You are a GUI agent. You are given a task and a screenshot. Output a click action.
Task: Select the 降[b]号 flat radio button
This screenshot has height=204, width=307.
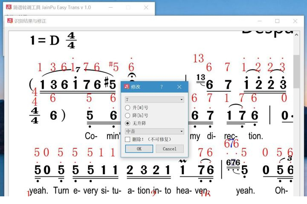click(127, 115)
